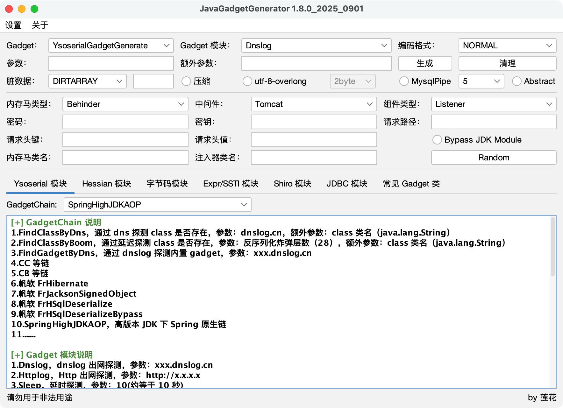The image size is (563, 408).
Task: Open the 编码格式 NORMAL dropdown
Action: pos(507,46)
